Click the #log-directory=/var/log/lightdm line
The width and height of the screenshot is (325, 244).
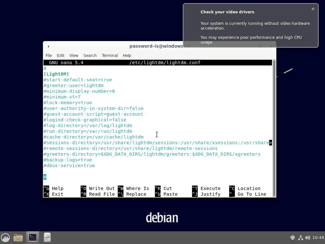(88, 125)
